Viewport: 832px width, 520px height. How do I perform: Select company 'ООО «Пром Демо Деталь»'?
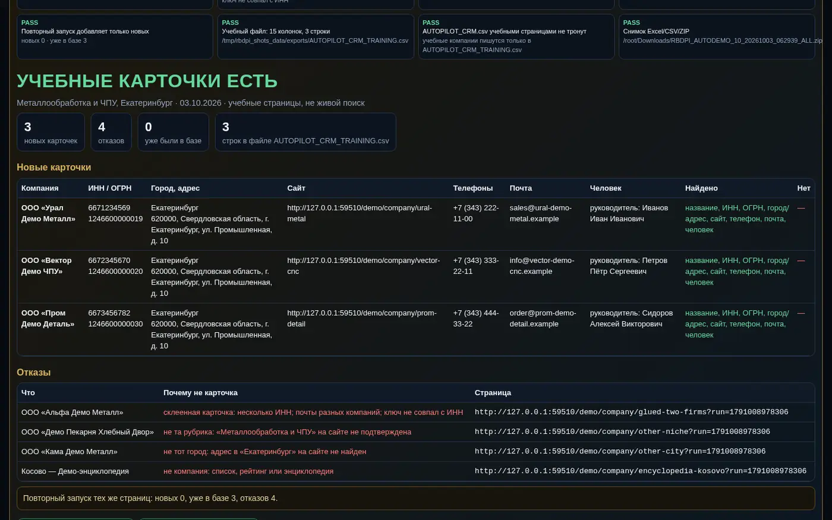48,319
